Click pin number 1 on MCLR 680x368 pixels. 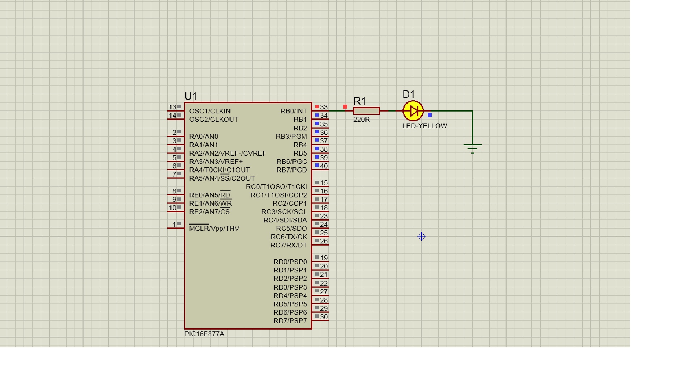tap(174, 225)
